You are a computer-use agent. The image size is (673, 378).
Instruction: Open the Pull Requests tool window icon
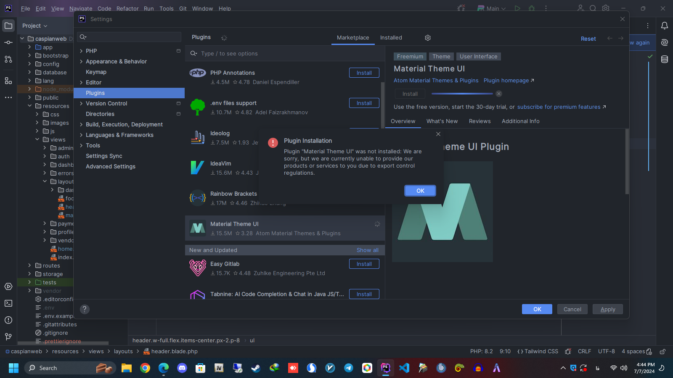(8, 59)
